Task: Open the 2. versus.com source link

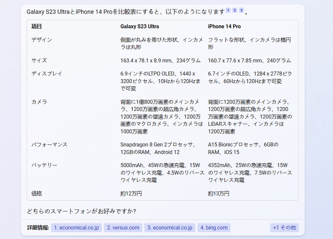Action: 123,227
